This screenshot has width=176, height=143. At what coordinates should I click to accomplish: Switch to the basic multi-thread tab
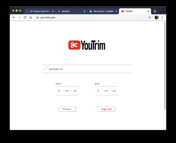pos(40,11)
